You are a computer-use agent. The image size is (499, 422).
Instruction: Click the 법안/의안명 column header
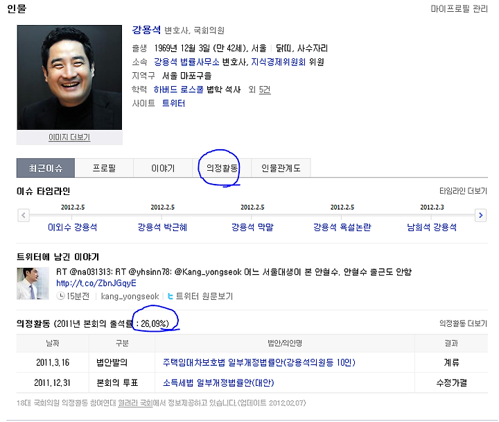pyautogui.click(x=285, y=344)
